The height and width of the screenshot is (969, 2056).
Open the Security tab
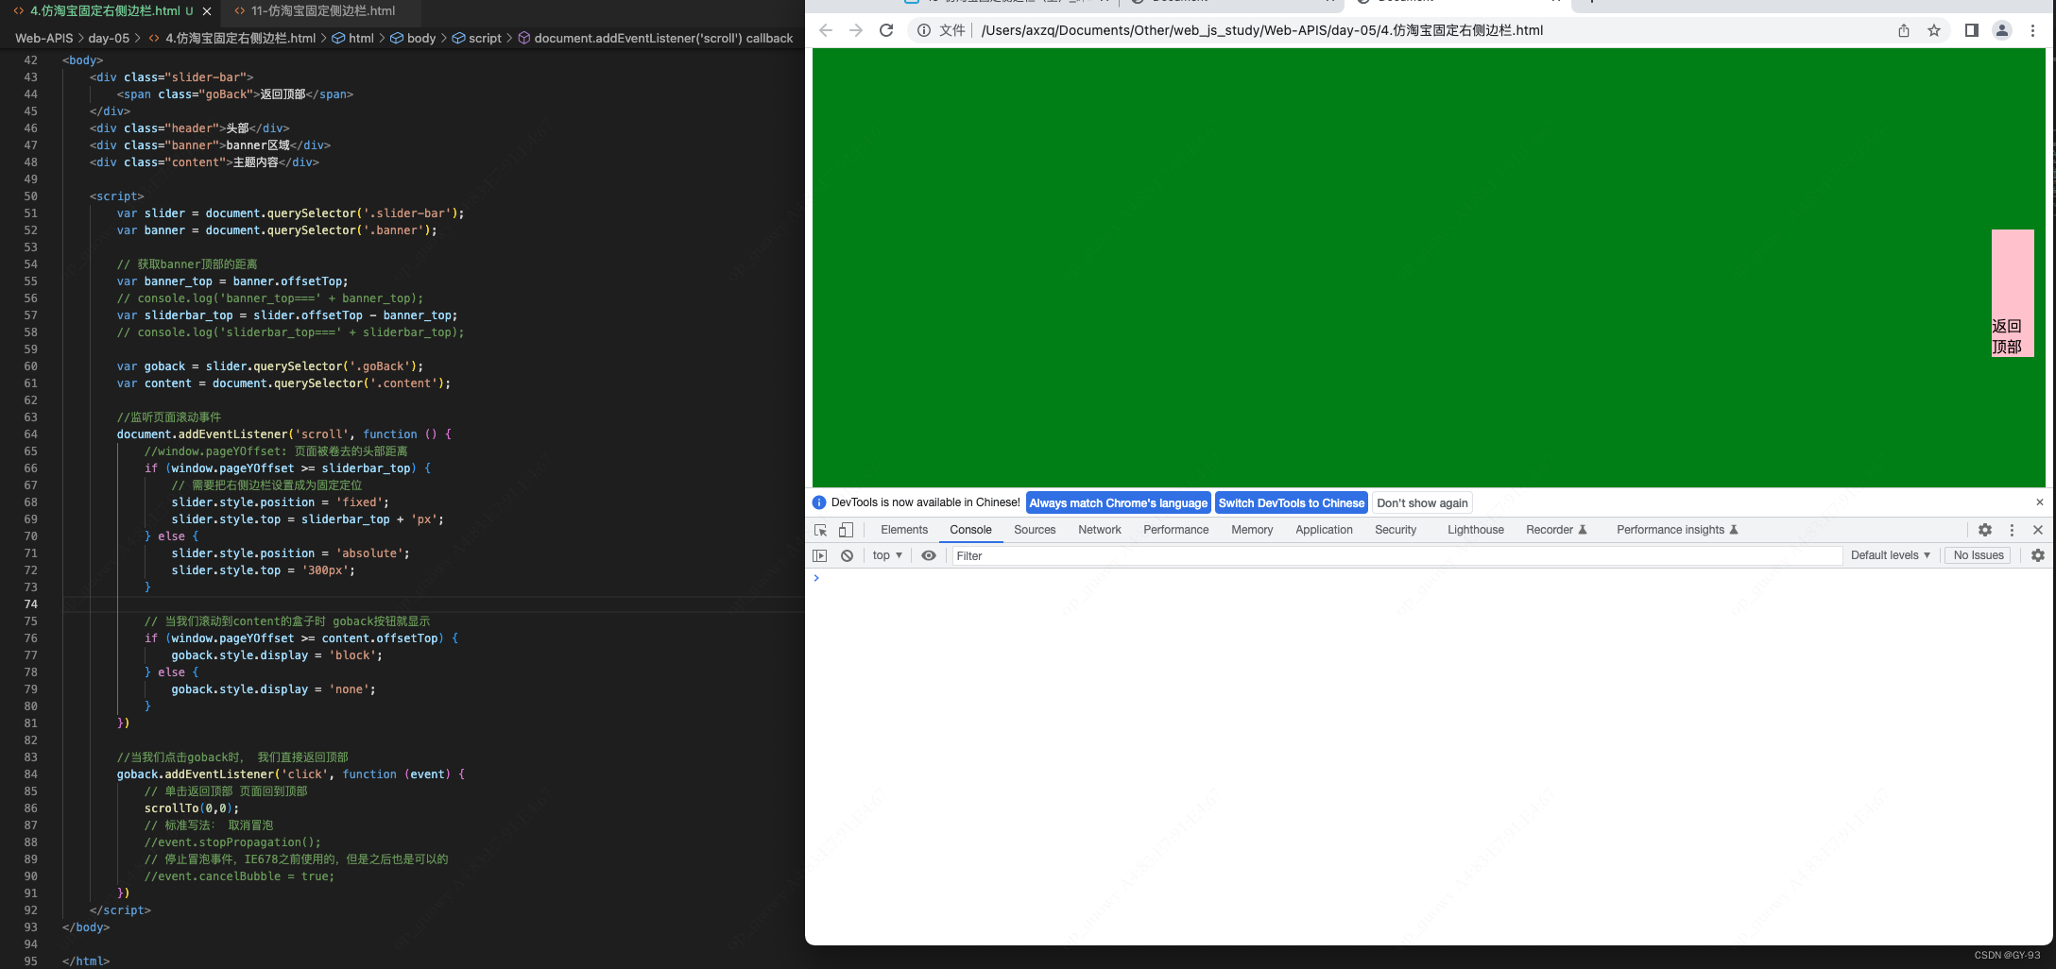(1396, 530)
